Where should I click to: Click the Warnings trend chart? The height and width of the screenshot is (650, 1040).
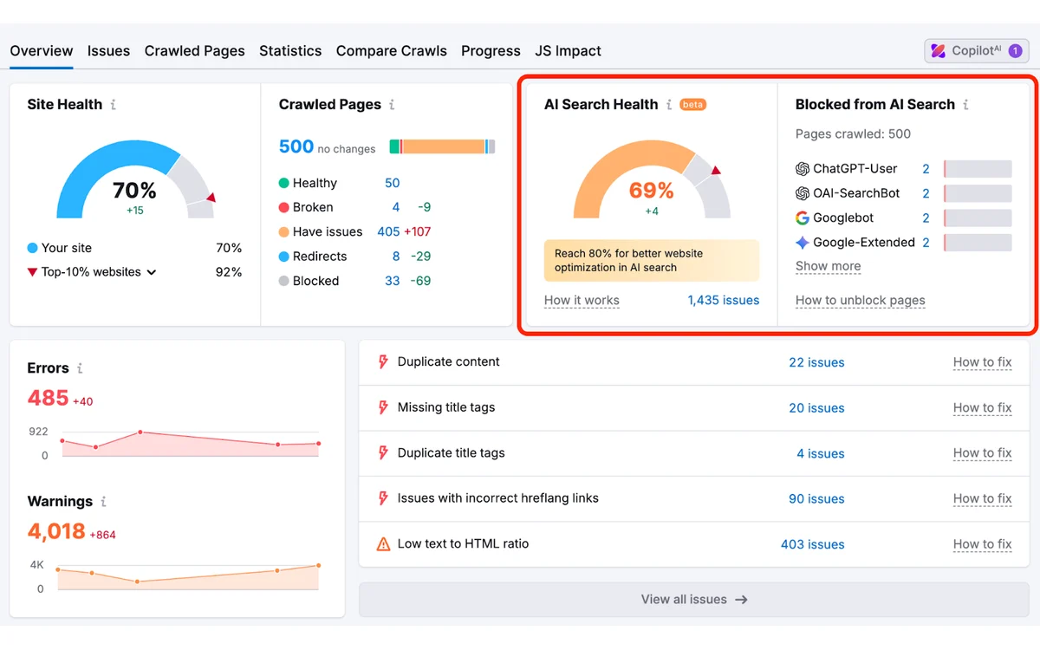tap(187, 577)
